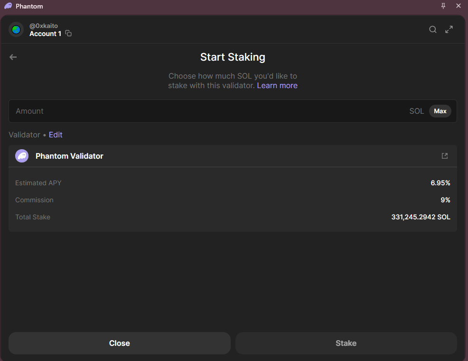Image resolution: width=468 pixels, height=361 pixels.
Task: Click the Close button
Action: pyautogui.click(x=120, y=343)
